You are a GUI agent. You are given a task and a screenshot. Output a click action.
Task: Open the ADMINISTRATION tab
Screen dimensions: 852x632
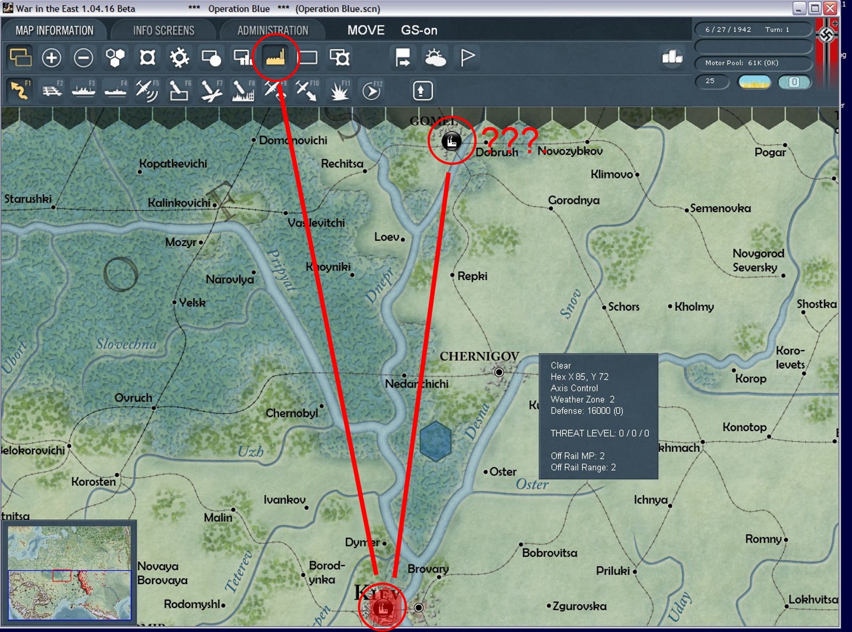(x=272, y=30)
